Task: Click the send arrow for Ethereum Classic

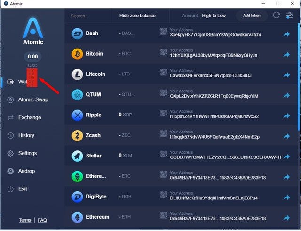Action: [x=286, y=177]
